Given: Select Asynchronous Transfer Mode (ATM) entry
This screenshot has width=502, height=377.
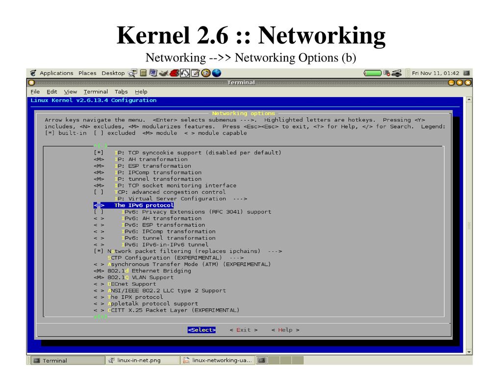Looking at the screenshot, I should [x=182, y=264].
